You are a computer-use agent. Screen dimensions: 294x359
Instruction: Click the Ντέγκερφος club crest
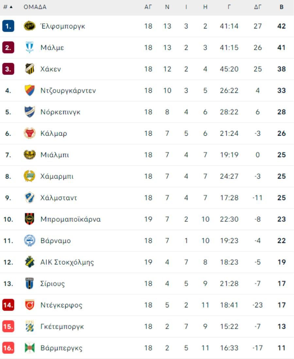pos(30,305)
